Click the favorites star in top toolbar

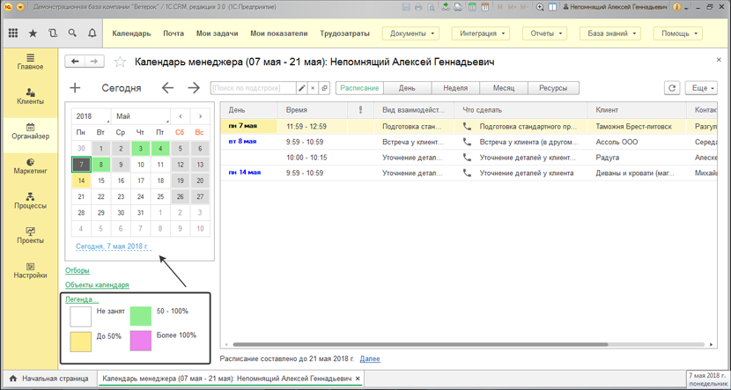[33, 33]
